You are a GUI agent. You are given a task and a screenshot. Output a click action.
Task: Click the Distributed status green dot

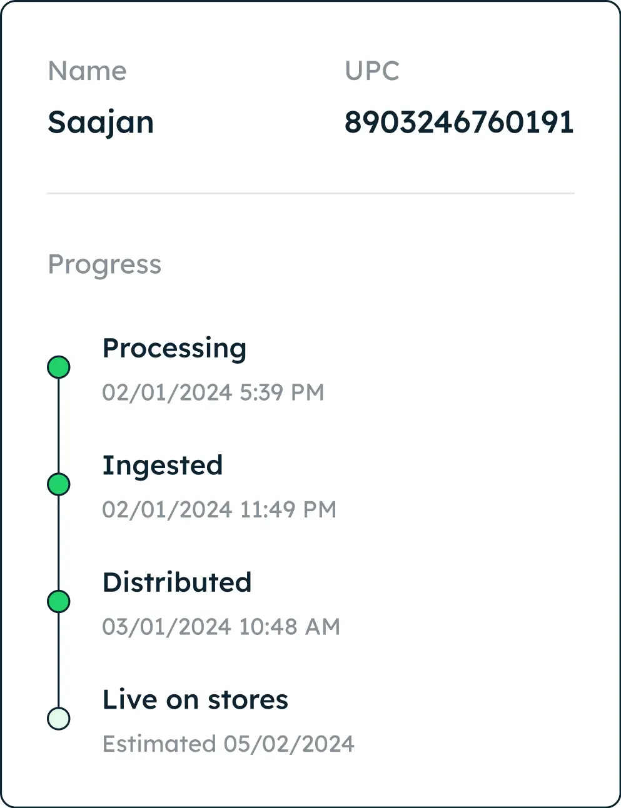pos(59,601)
